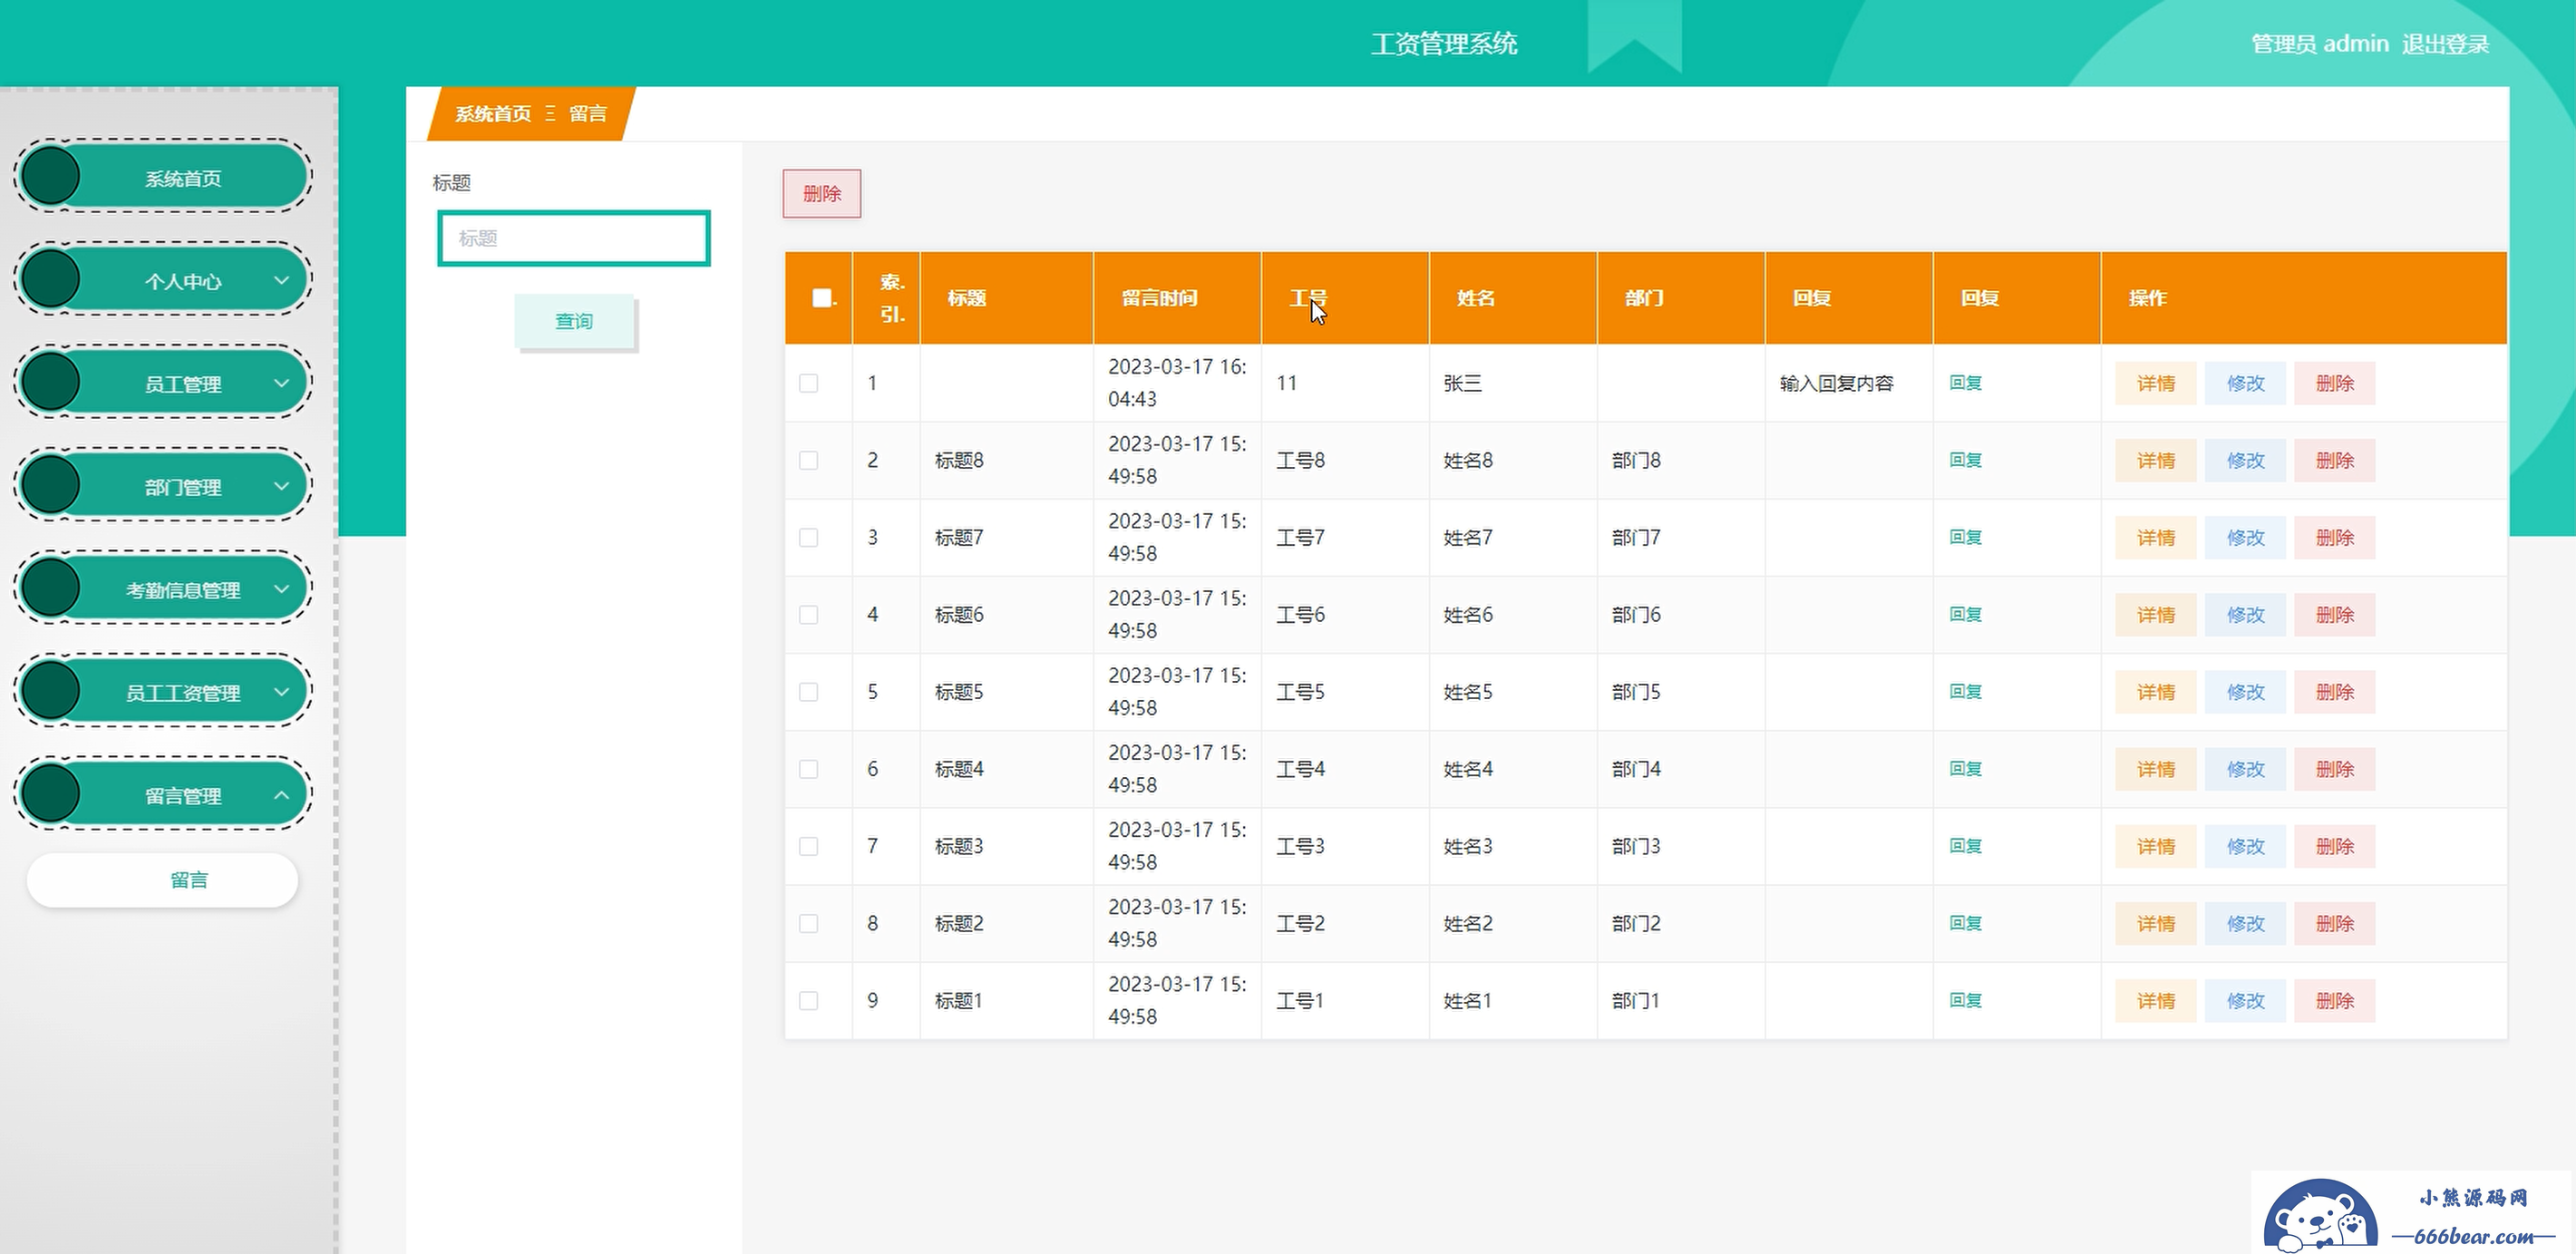Open the 考勤信息管理 sidebar menu
This screenshot has width=2576, height=1254.
coord(163,589)
